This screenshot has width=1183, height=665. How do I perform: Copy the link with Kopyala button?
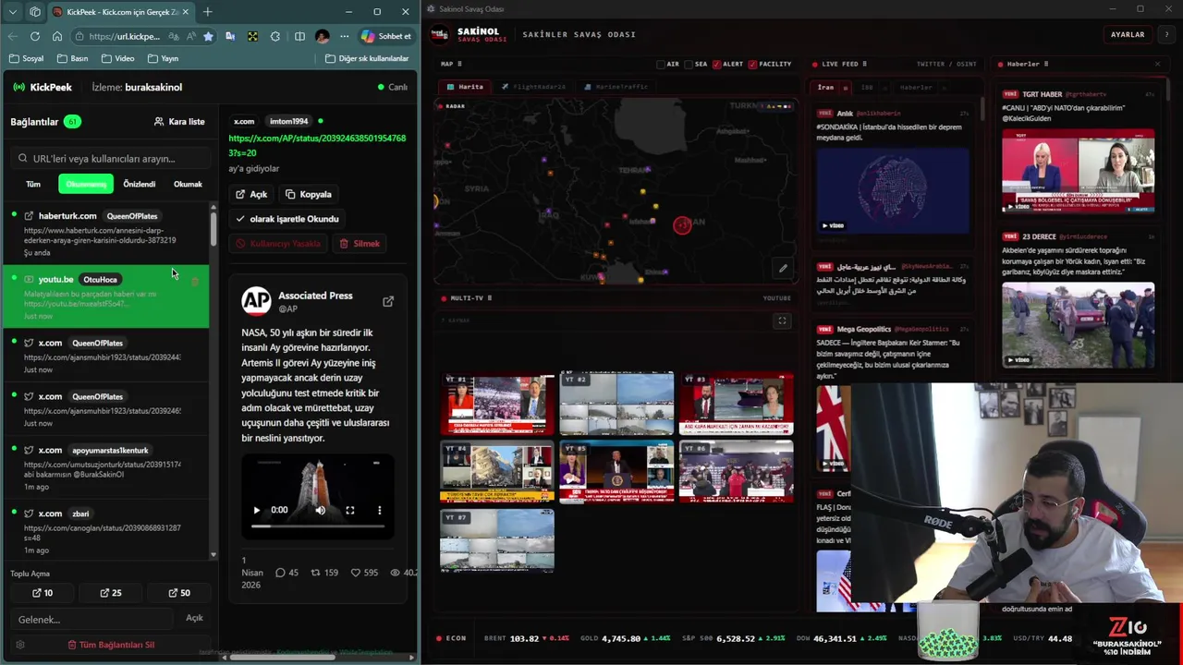tap(309, 194)
